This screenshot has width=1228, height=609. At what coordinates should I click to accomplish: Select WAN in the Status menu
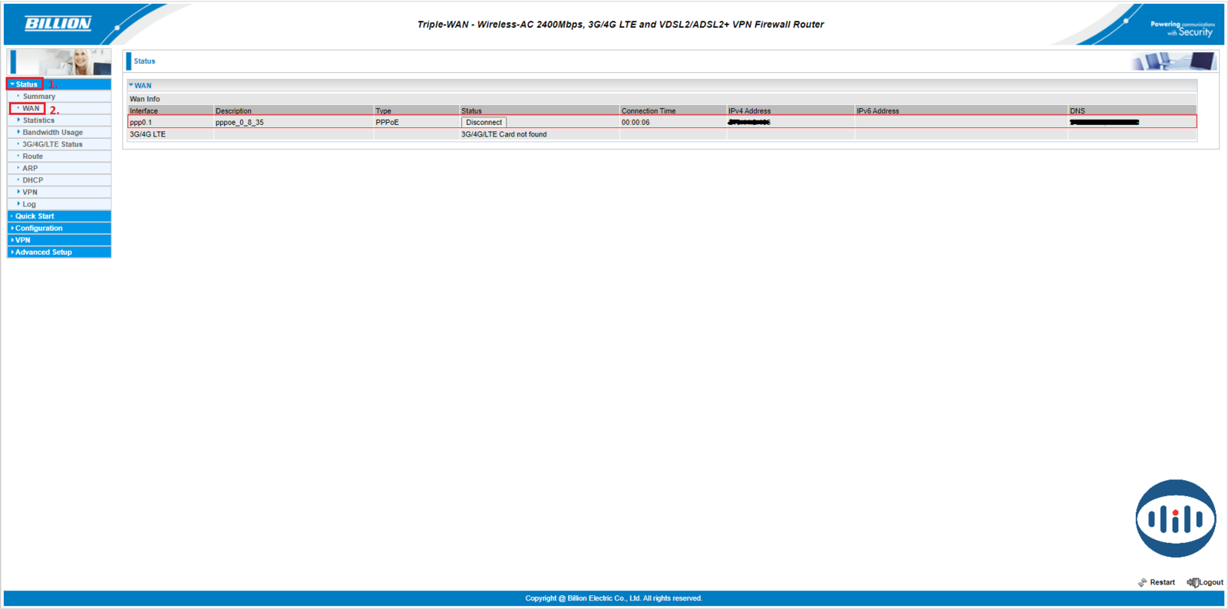[31, 108]
